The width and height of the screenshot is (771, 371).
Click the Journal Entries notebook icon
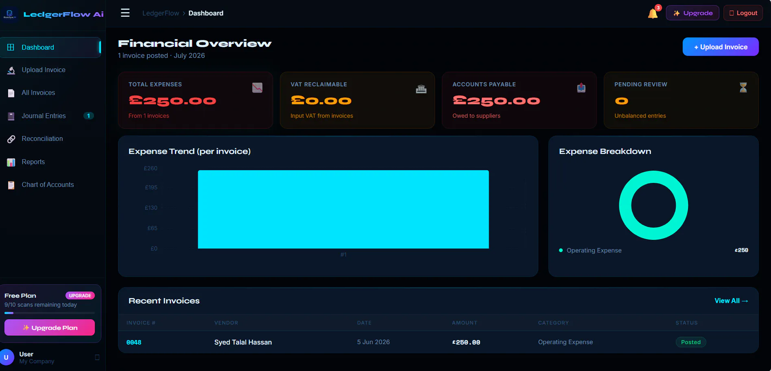11,116
